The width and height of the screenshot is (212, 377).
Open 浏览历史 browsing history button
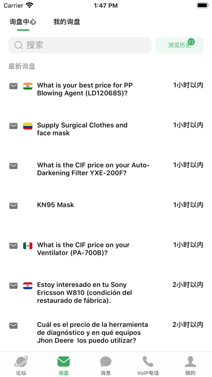click(179, 45)
